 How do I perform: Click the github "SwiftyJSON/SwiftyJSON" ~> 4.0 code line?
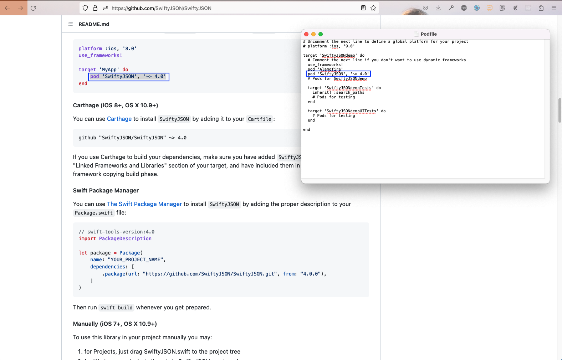(x=132, y=138)
